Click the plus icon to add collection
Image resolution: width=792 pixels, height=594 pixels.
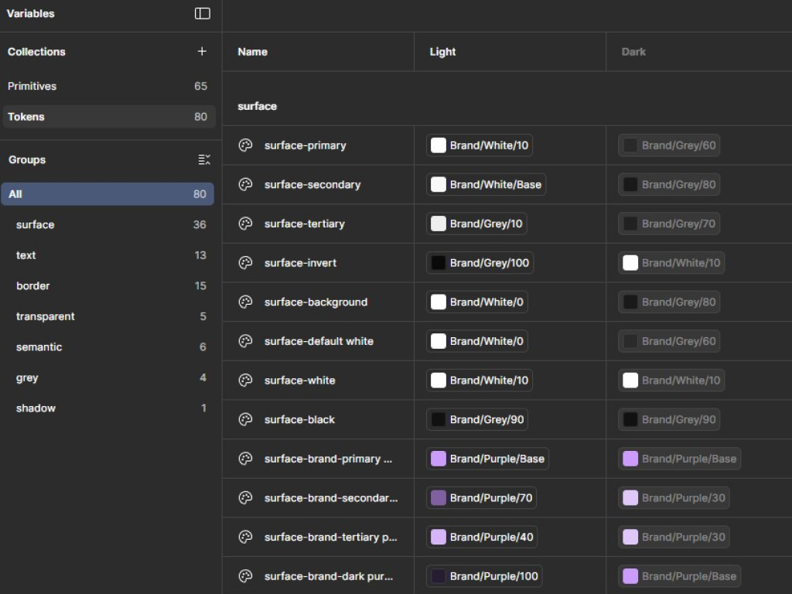point(202,51)
